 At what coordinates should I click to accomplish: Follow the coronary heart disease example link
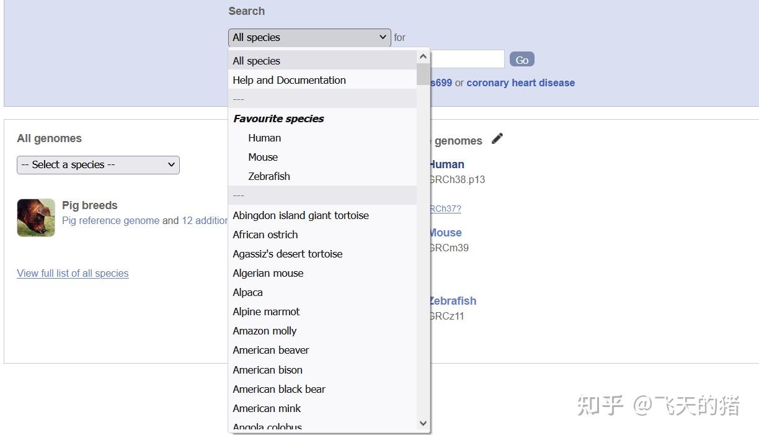pos(520,83)
